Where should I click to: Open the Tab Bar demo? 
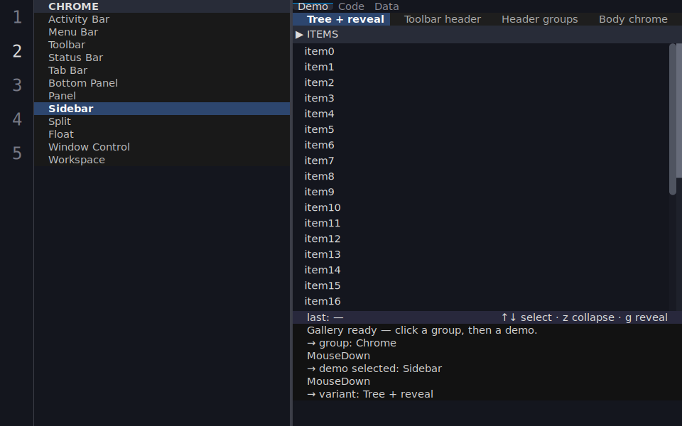(162, 70)
